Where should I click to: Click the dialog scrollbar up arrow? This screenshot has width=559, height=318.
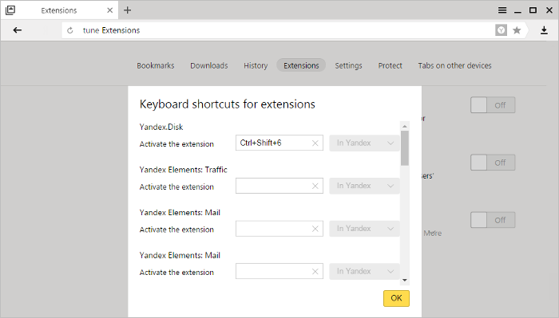405,126
